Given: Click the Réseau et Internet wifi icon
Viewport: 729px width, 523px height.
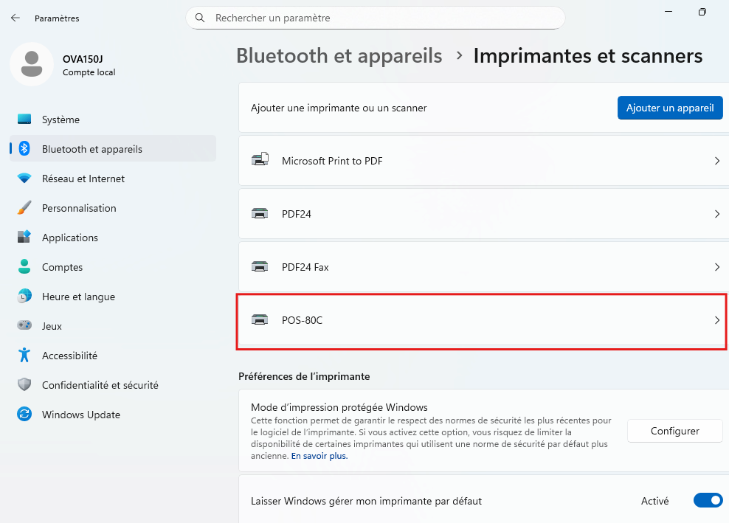Looking at the screenshot, I should (x=24, y=179).
